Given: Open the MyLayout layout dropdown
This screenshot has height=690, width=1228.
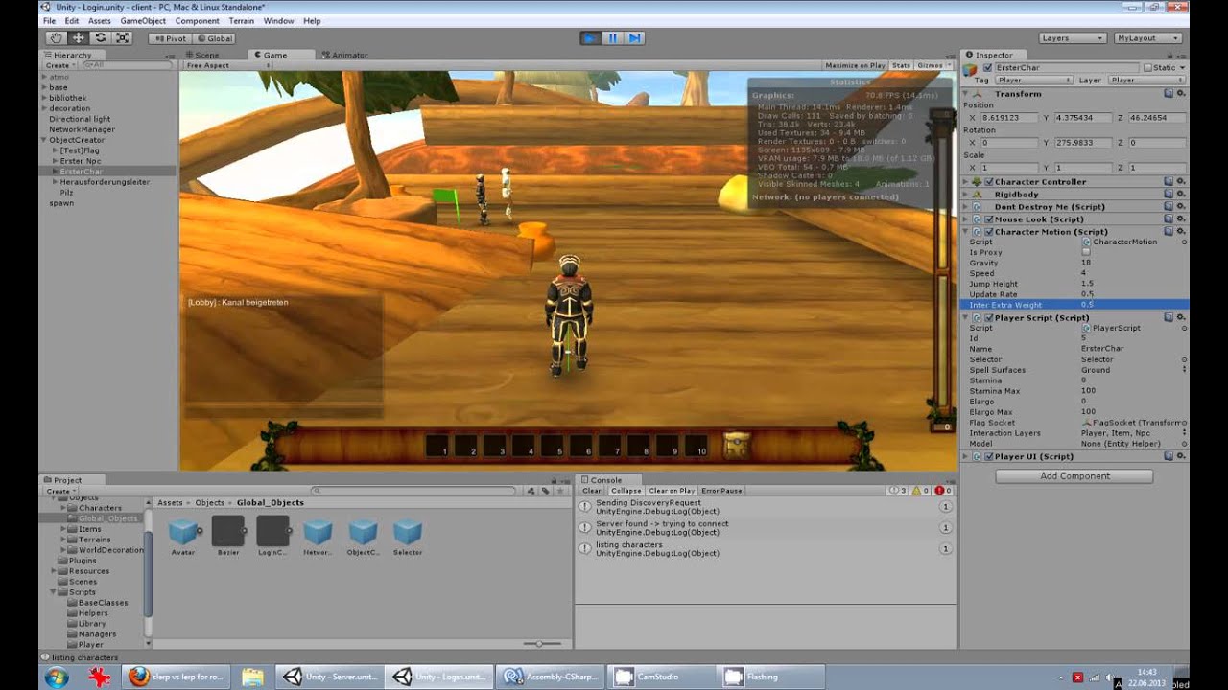Looking at the screenshot, I should 1147,38.
